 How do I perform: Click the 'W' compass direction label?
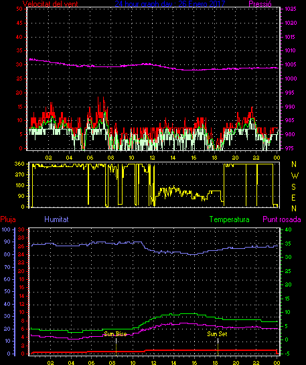[x=295, y=175]
